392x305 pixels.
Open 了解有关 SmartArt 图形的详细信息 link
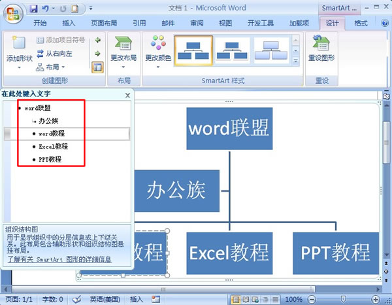[59, 259]
